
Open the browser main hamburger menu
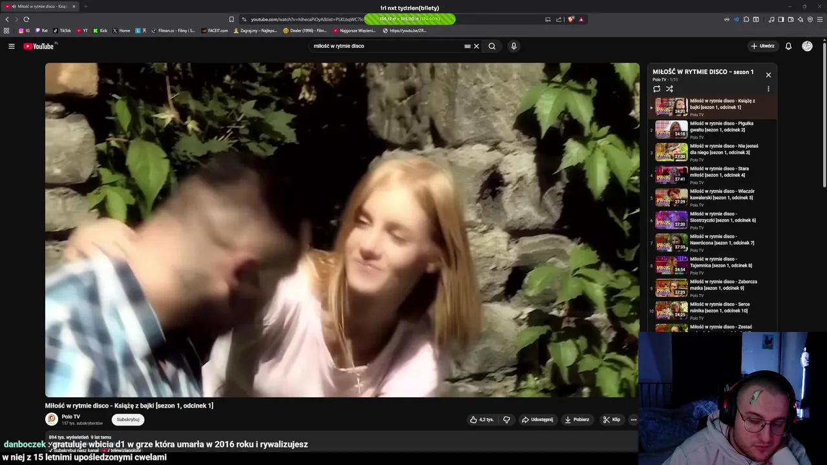coord(820,19)
